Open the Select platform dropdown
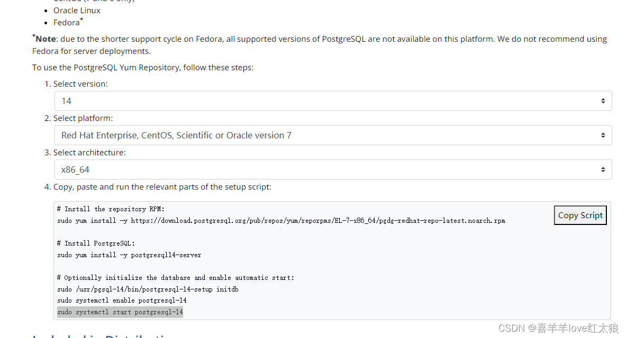627x338 pixels. pos(332,135)
